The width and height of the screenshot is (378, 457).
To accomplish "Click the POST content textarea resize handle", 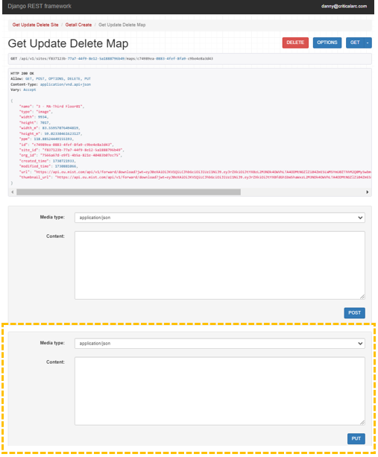I will [362, 297].
